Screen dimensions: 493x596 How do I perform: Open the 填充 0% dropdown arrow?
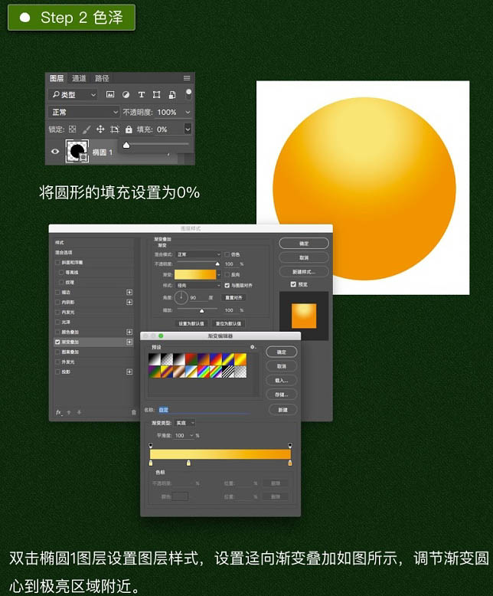tap(188, 129)
